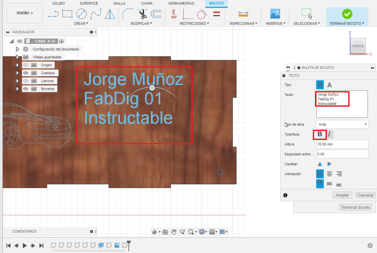Hide the Cuerpos folder visibility

(26, 73)
